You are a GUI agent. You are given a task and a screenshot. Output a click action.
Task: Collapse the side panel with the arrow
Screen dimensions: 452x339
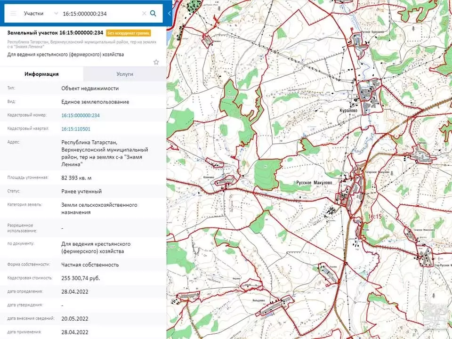tap(169, 14)
